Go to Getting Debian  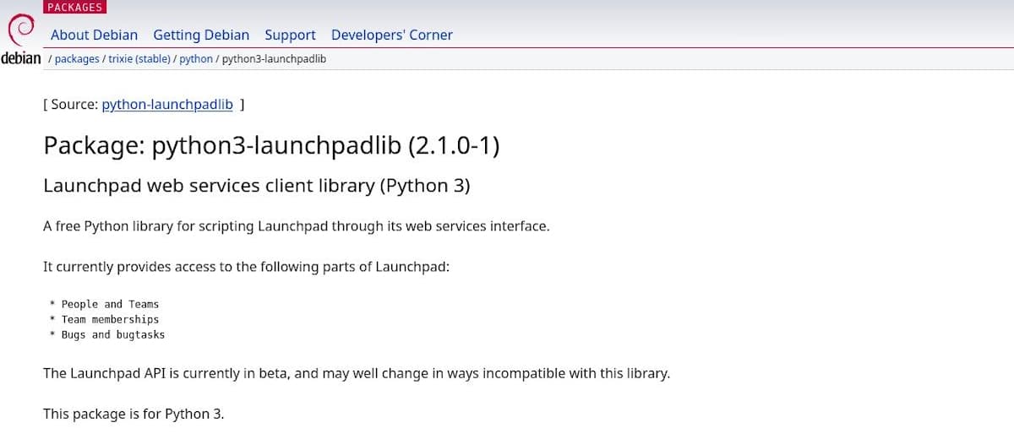201,35
